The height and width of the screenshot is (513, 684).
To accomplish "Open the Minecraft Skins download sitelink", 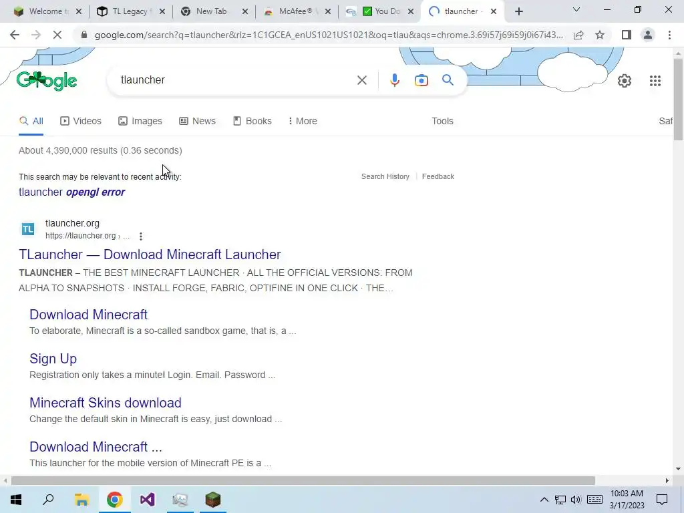I will click(x=105, y=403).
